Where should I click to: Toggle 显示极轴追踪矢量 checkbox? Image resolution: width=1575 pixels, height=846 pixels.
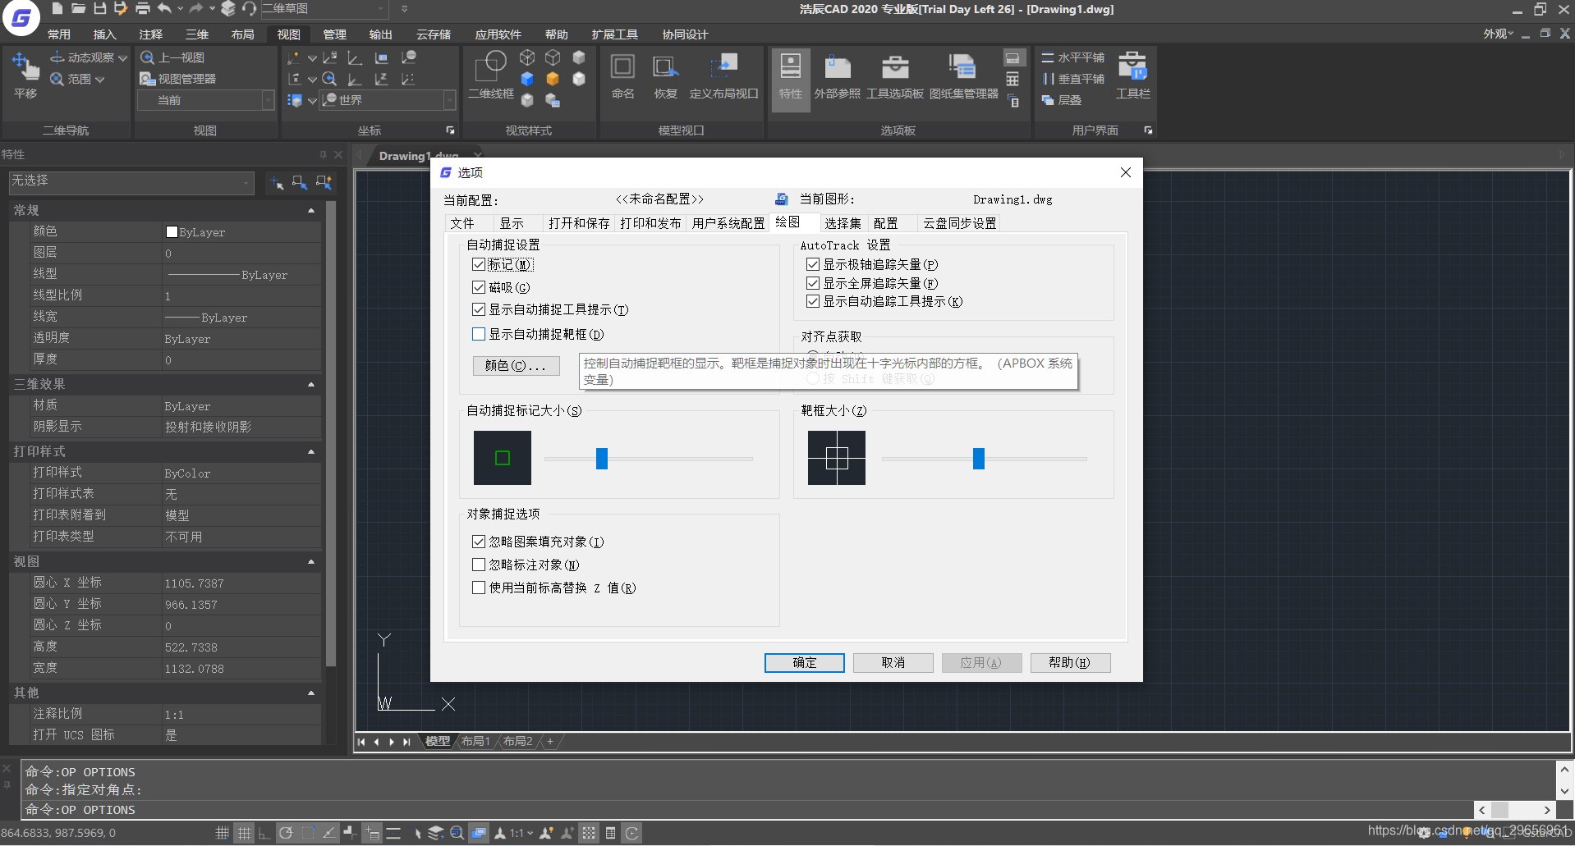click(813, 264)
